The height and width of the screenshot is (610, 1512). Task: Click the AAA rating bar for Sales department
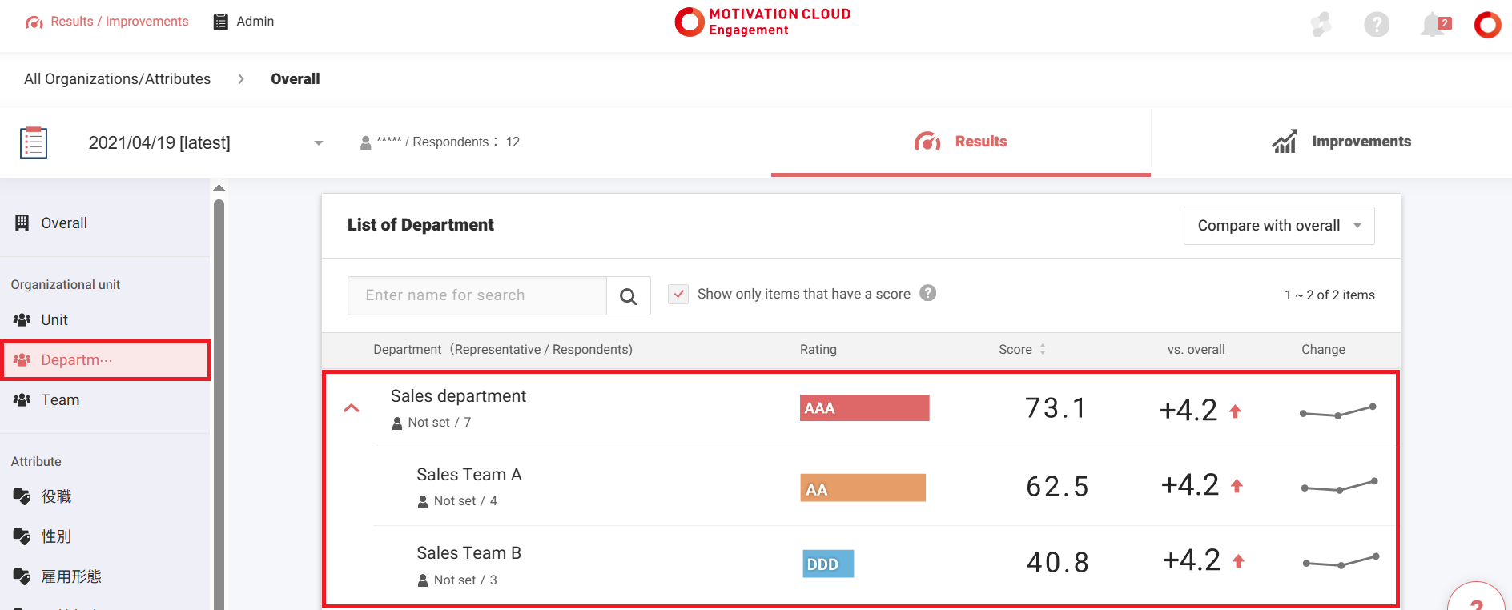click(864, 408)
